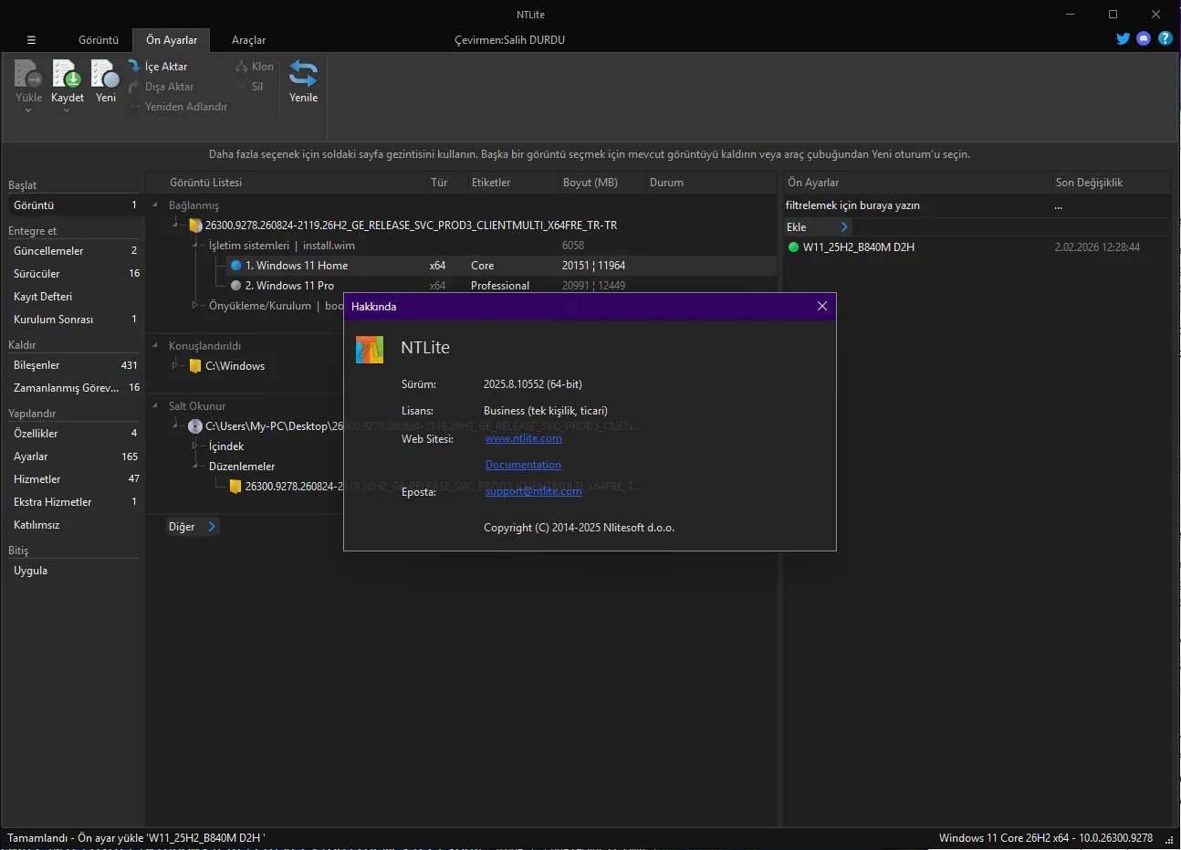Click the disc icon beside the C:\Users\My-PC path
The image size is (1181, 850).
(195, 426)
